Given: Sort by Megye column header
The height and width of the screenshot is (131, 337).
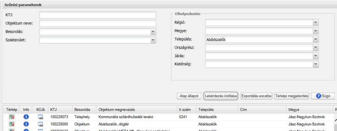Looking at the screenshot, I should pos(310,110).
